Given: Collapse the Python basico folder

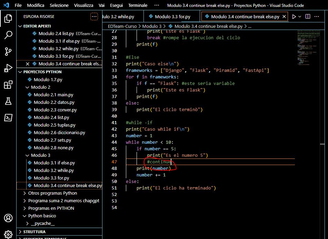Looking at the screenshot, I should (59, 216).
